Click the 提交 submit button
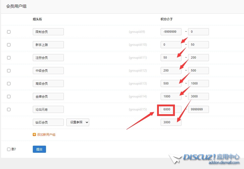The height and width of the screenshot is (169, 244). (x=39, y=149)
